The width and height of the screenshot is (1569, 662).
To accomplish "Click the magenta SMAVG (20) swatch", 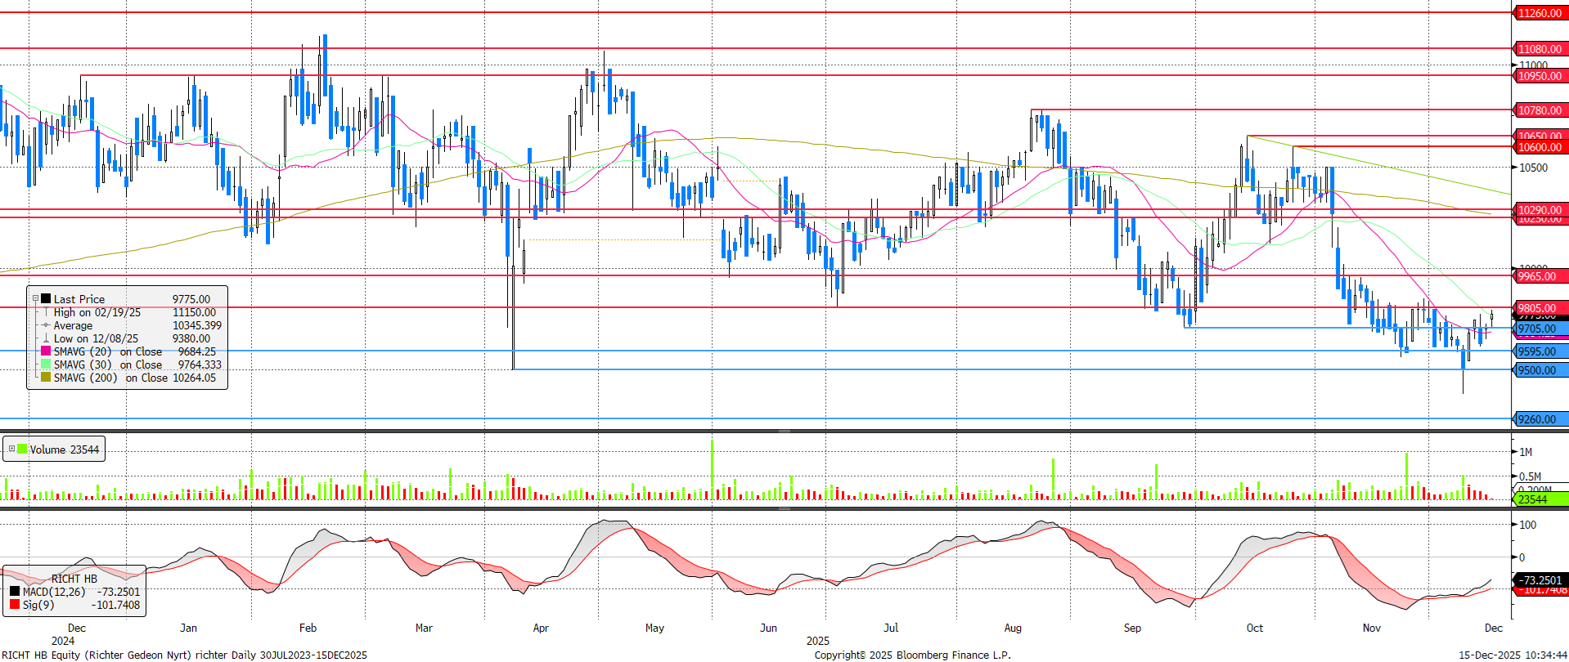I will 46,351.
